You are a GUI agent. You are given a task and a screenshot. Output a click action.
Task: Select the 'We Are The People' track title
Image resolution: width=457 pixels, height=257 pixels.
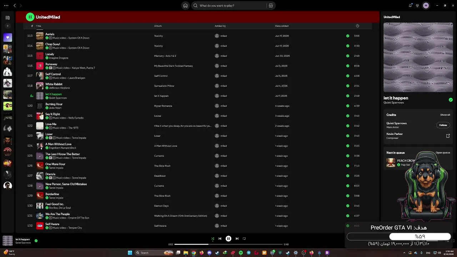tap(57, 214)
